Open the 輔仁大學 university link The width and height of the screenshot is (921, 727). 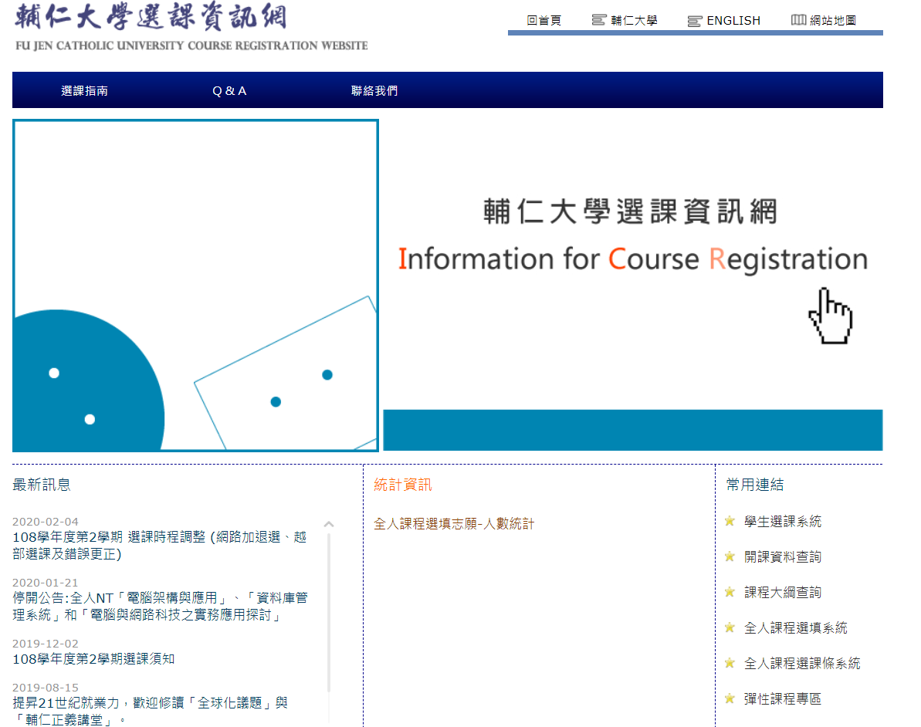click(x=634, y=21)
